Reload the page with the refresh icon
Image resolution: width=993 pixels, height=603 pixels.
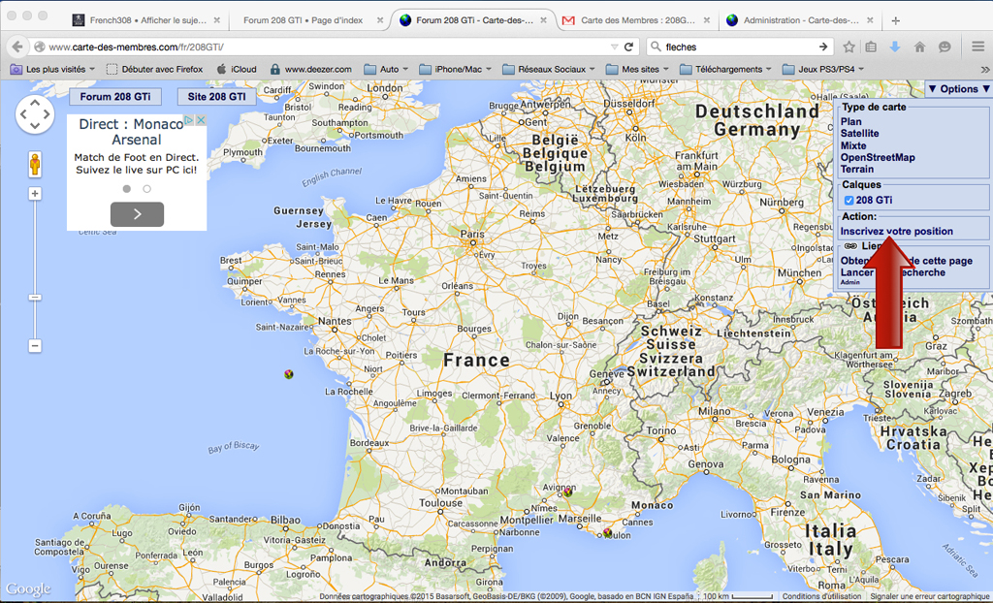628,47
